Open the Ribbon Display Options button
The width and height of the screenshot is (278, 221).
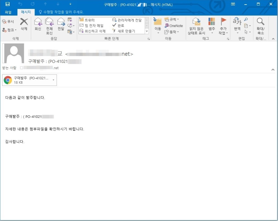coord(233,4)
